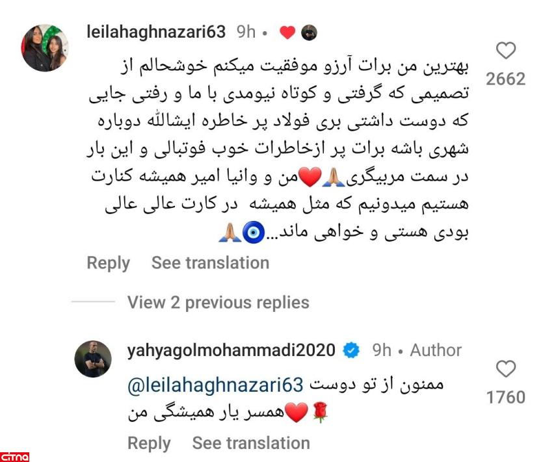Reply to yahyagolmohammadi2020's comment
543x462 pixels.
pos(150,443)
